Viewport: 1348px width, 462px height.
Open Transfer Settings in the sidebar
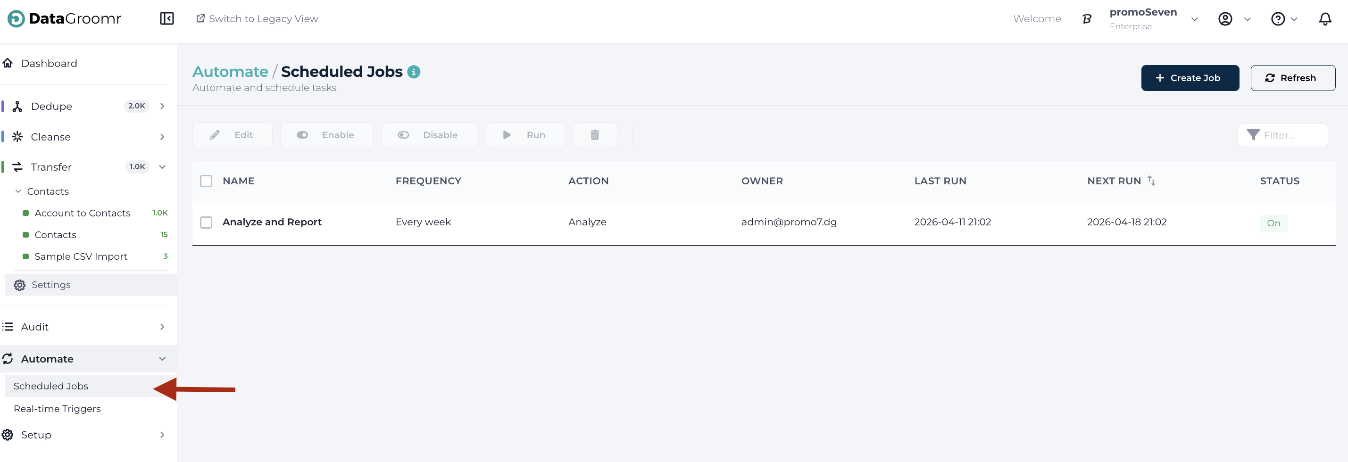tap(90, 285)
